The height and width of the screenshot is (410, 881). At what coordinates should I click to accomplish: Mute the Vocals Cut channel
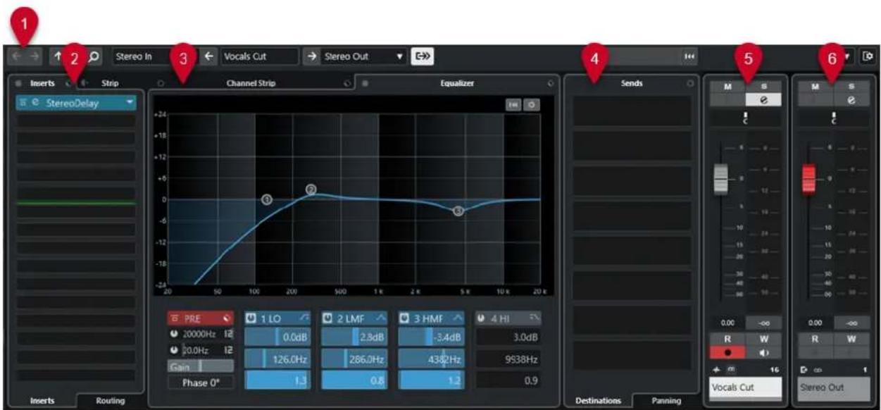click(x=727, y=86)
